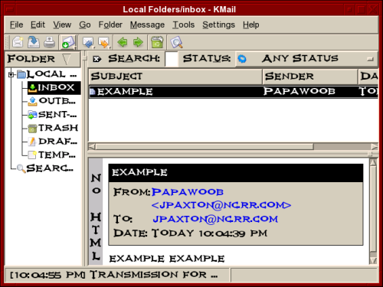Go to next message with right arrow
Screen dimensions: 383x287
(138, 42)
